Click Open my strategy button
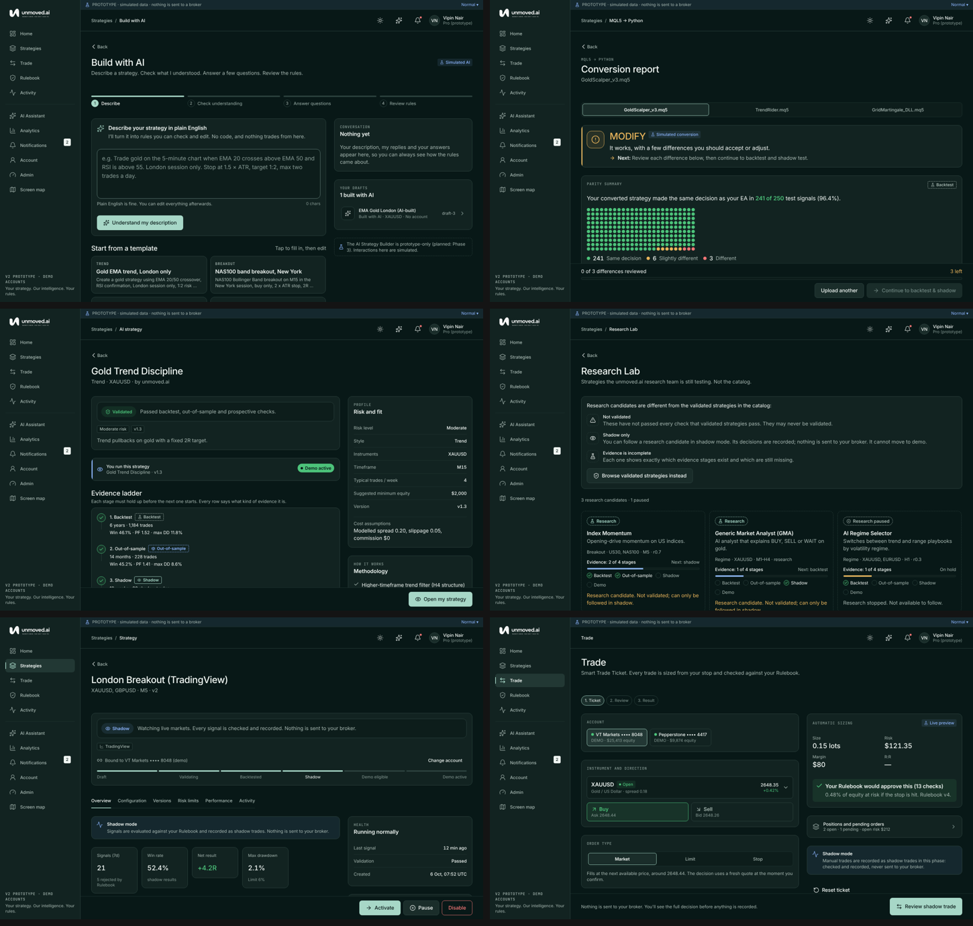973x926 pixels. click(x=440, y=599)
